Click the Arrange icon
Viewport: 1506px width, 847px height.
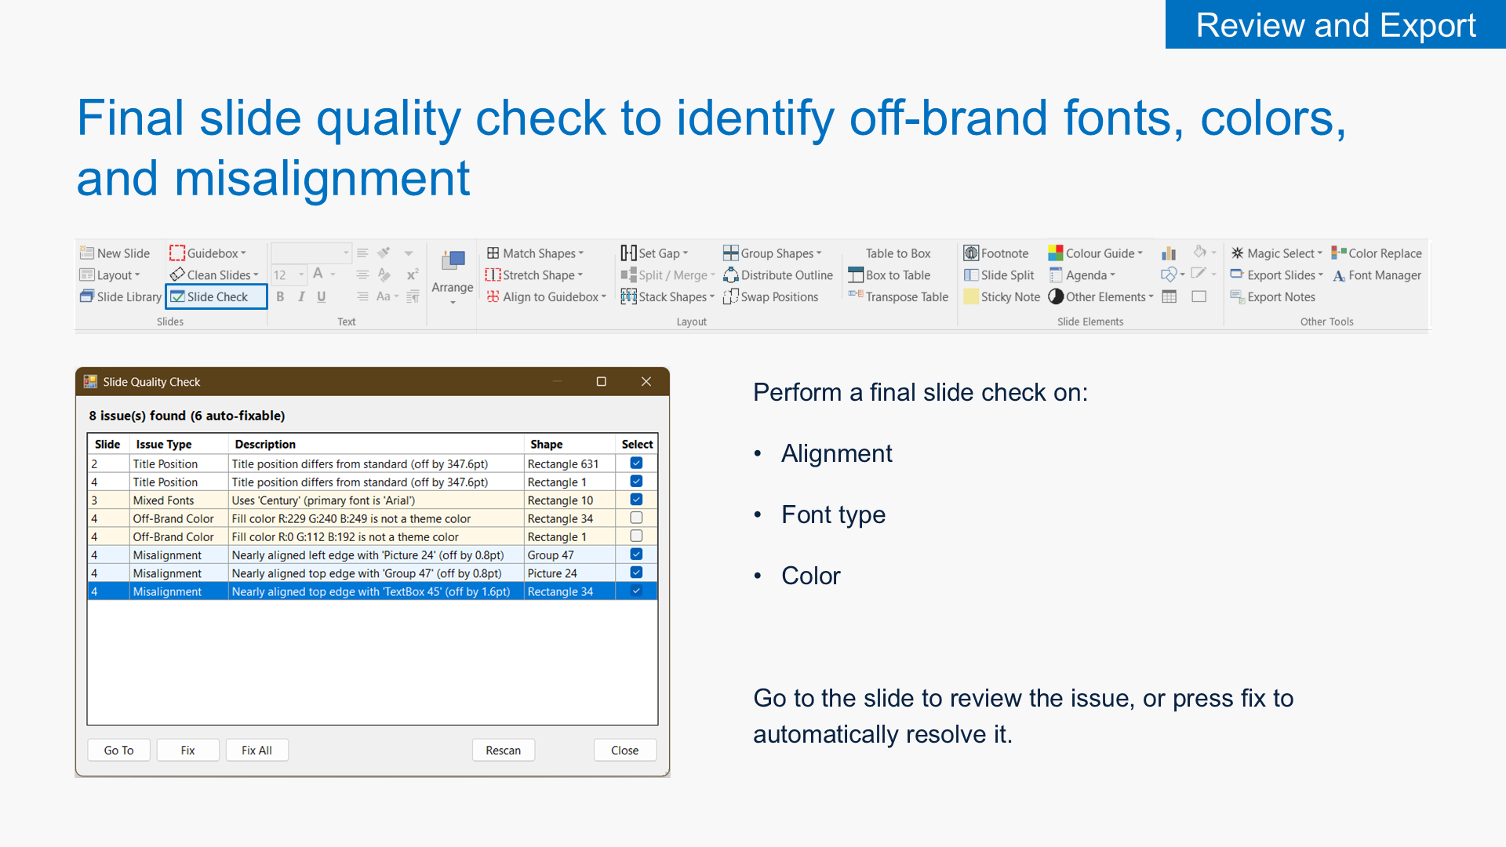point(453,260)
